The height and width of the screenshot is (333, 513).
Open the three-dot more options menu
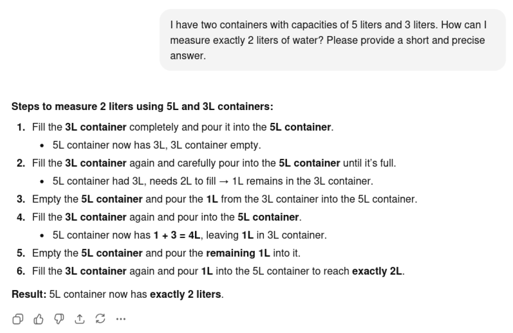(121, 319)
